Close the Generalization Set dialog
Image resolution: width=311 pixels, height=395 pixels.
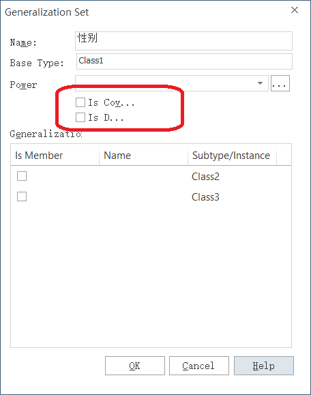click(x=295, y=10)
